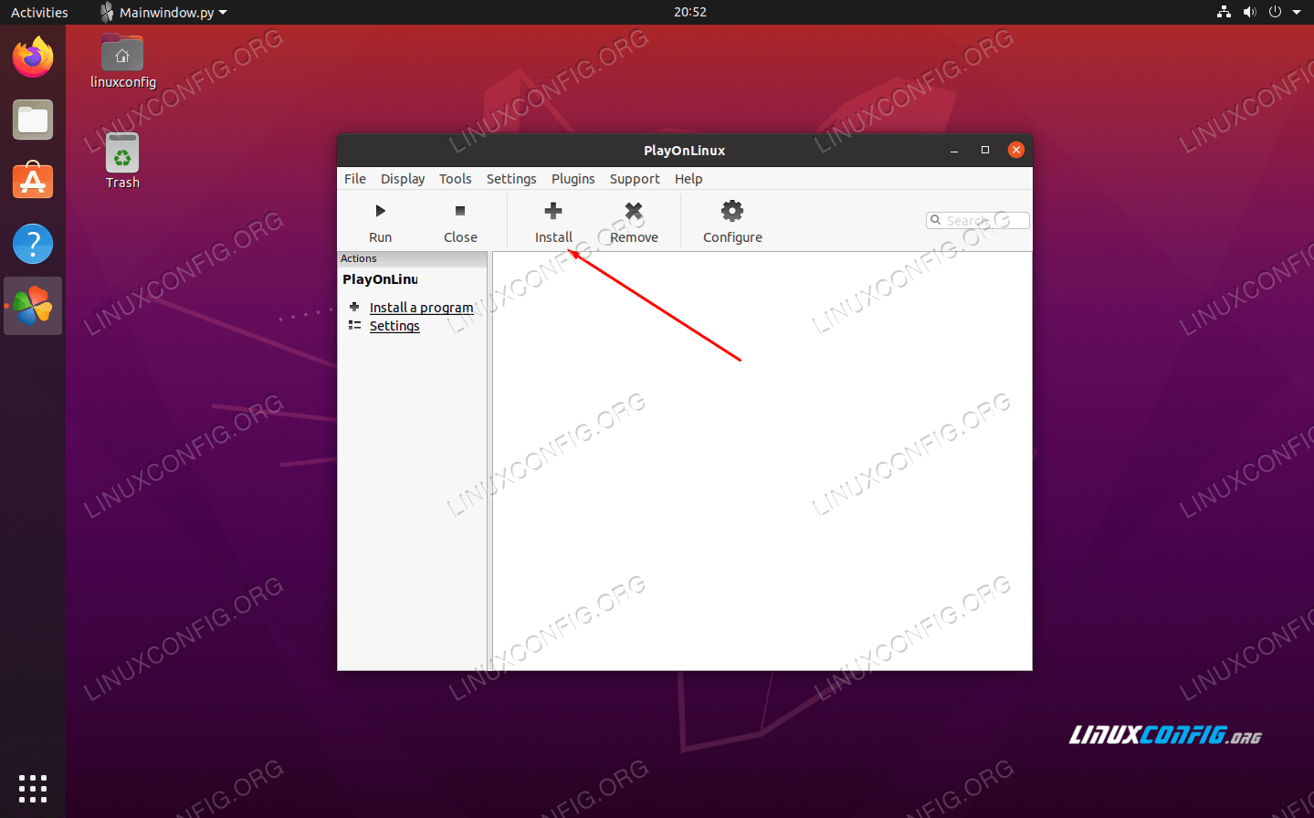The width and height of the screenshot is (1314, 818).
Task: Open Files manager from the dock
Action: tap(33, 120)
